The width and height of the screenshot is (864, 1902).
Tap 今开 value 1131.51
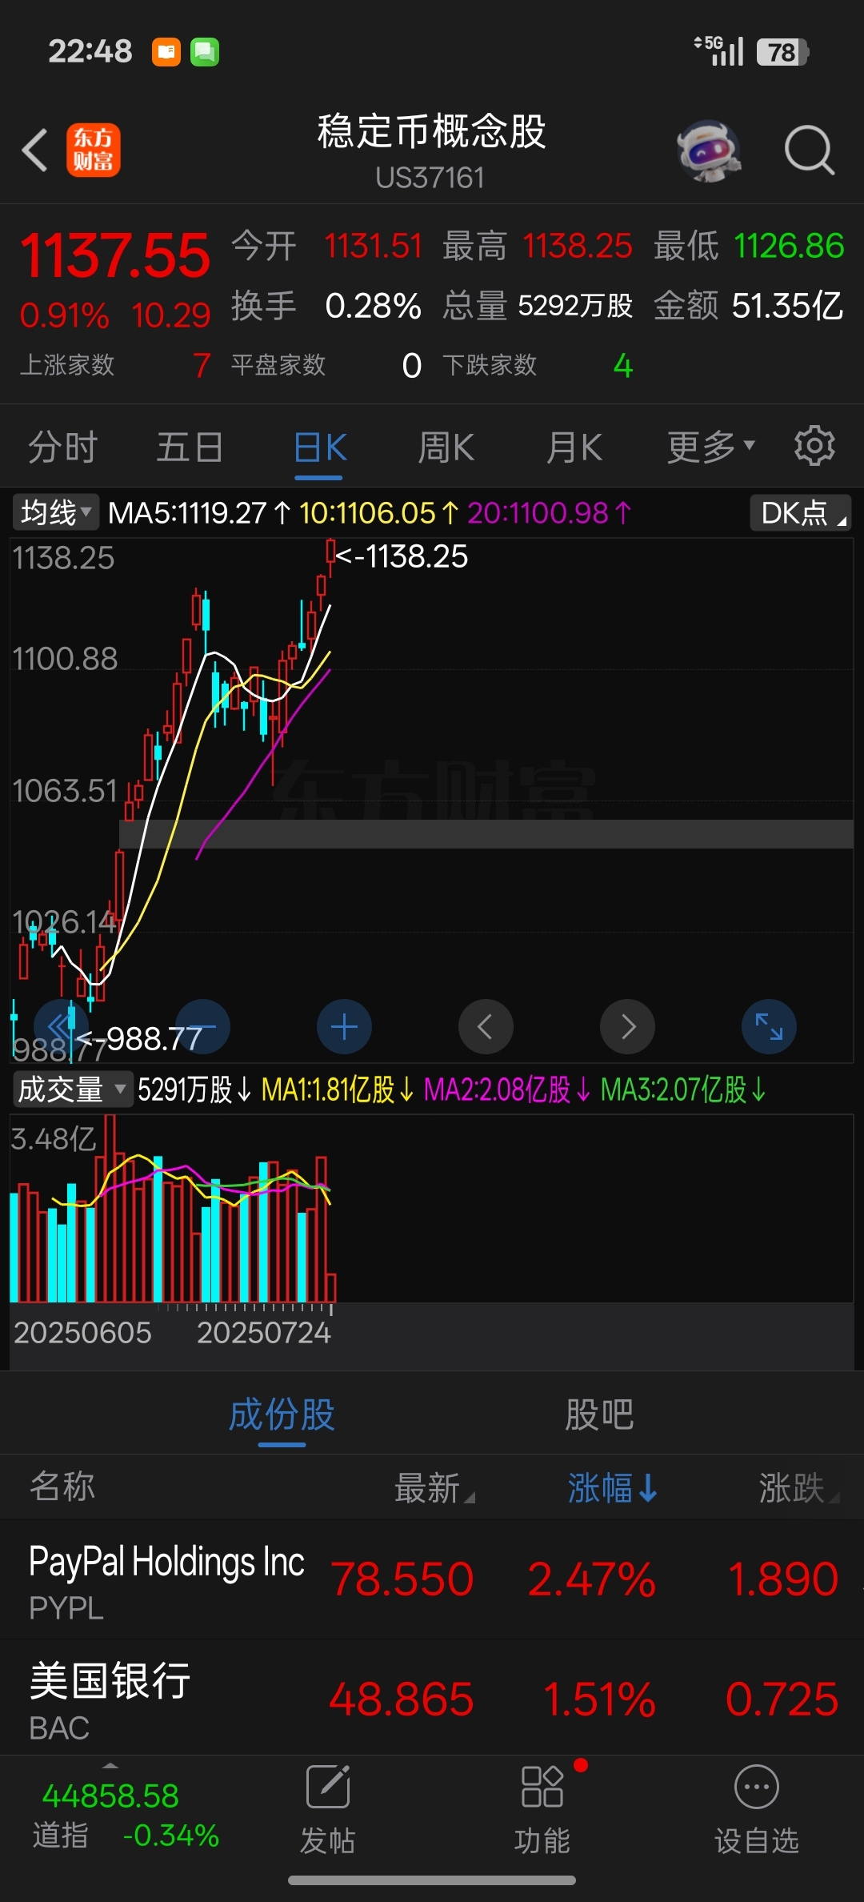373,246
